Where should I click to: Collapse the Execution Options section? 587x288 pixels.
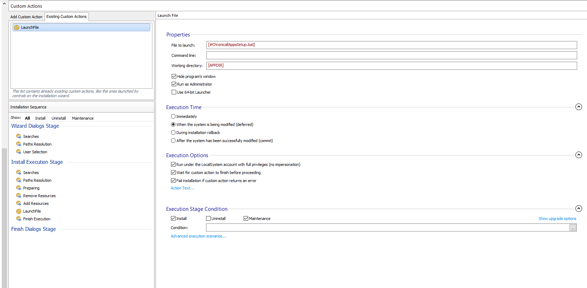click(x=579, y=155)
